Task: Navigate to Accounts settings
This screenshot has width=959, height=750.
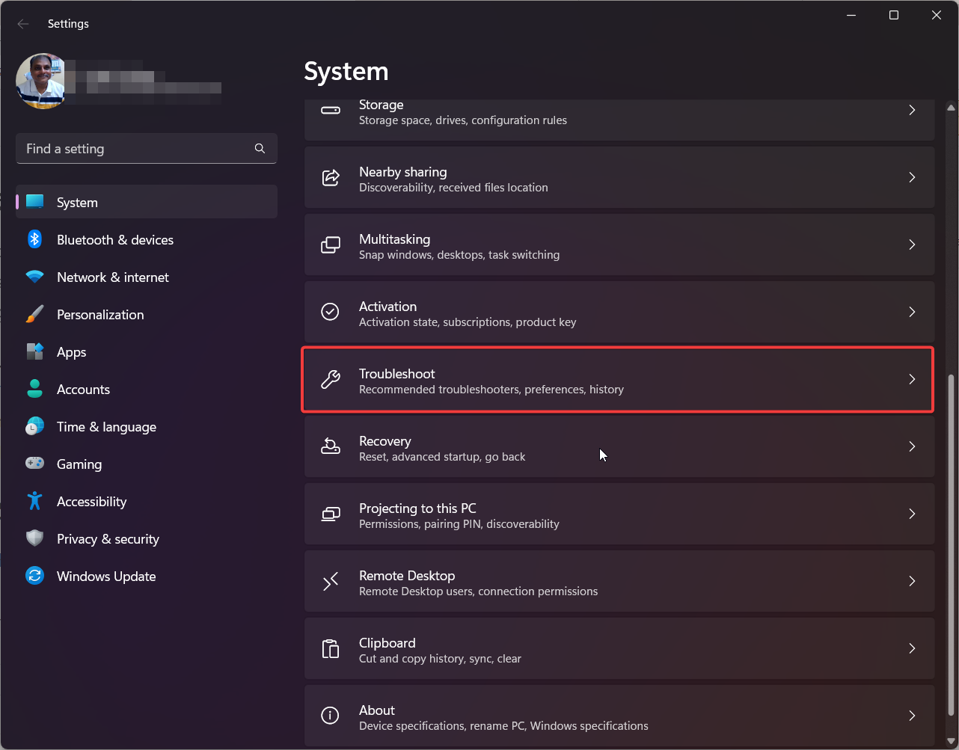Action: pos(147,389)
